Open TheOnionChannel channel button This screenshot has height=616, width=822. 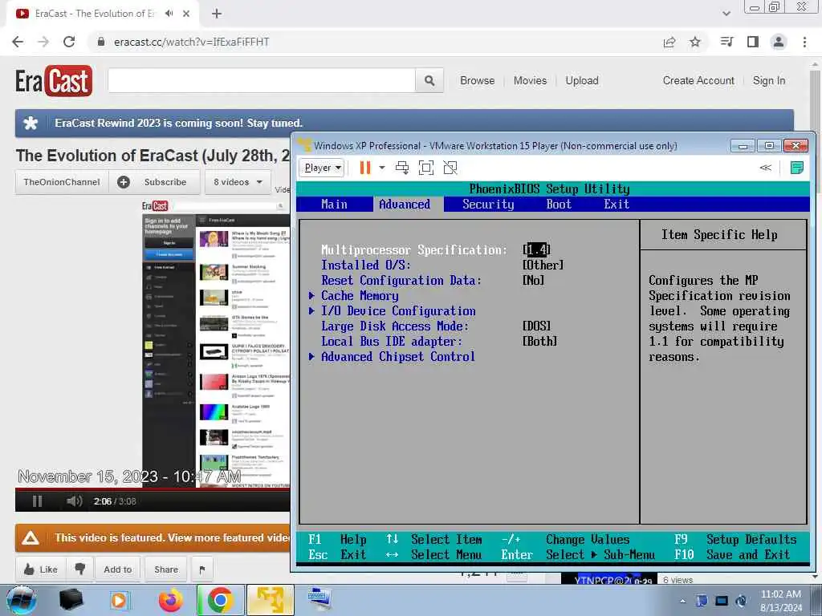tap(62, 182)
